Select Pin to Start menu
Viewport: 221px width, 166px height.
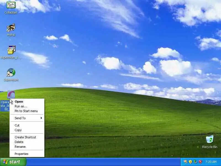pos(27,111)
